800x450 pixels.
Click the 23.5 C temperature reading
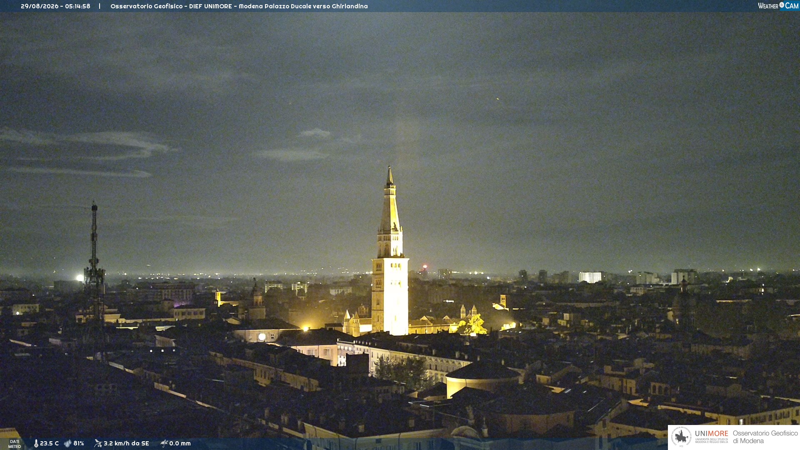pos(49,443)
